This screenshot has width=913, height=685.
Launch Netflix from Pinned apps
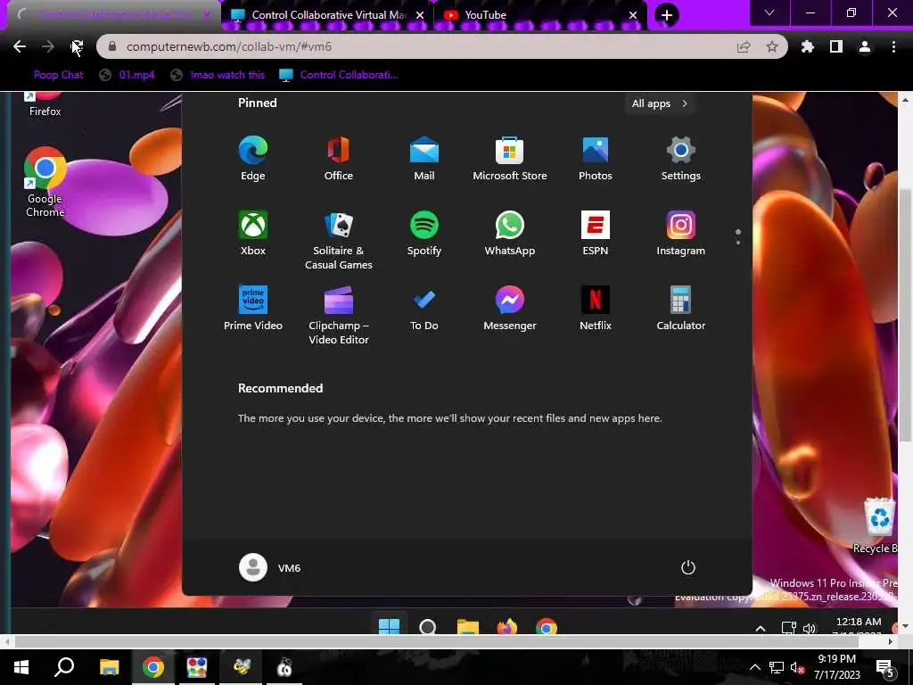coord(595,308)
